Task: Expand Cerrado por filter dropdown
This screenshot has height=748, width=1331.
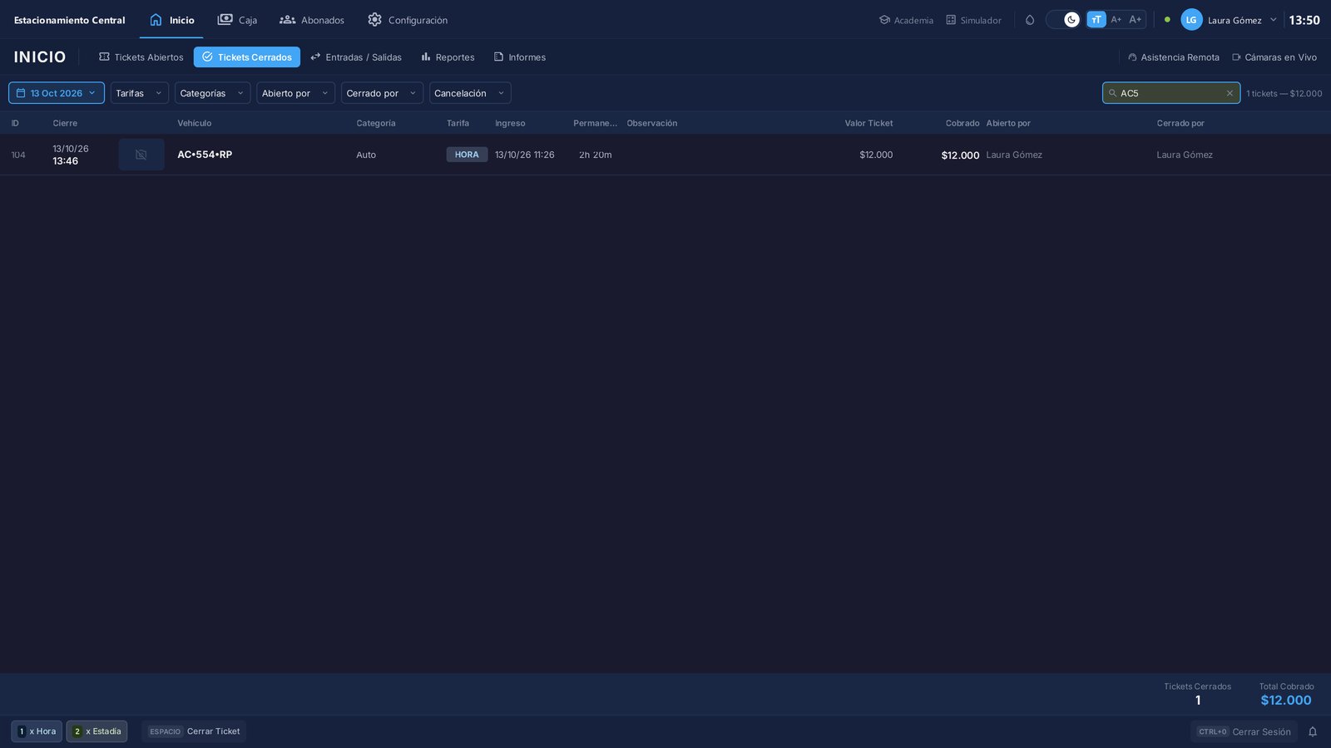Action: pos(382,93)
